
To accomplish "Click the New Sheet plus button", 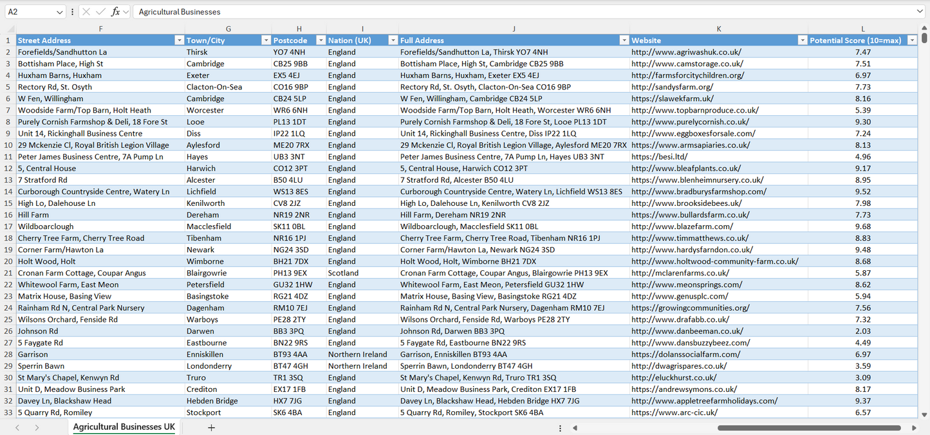I will 212,427.
